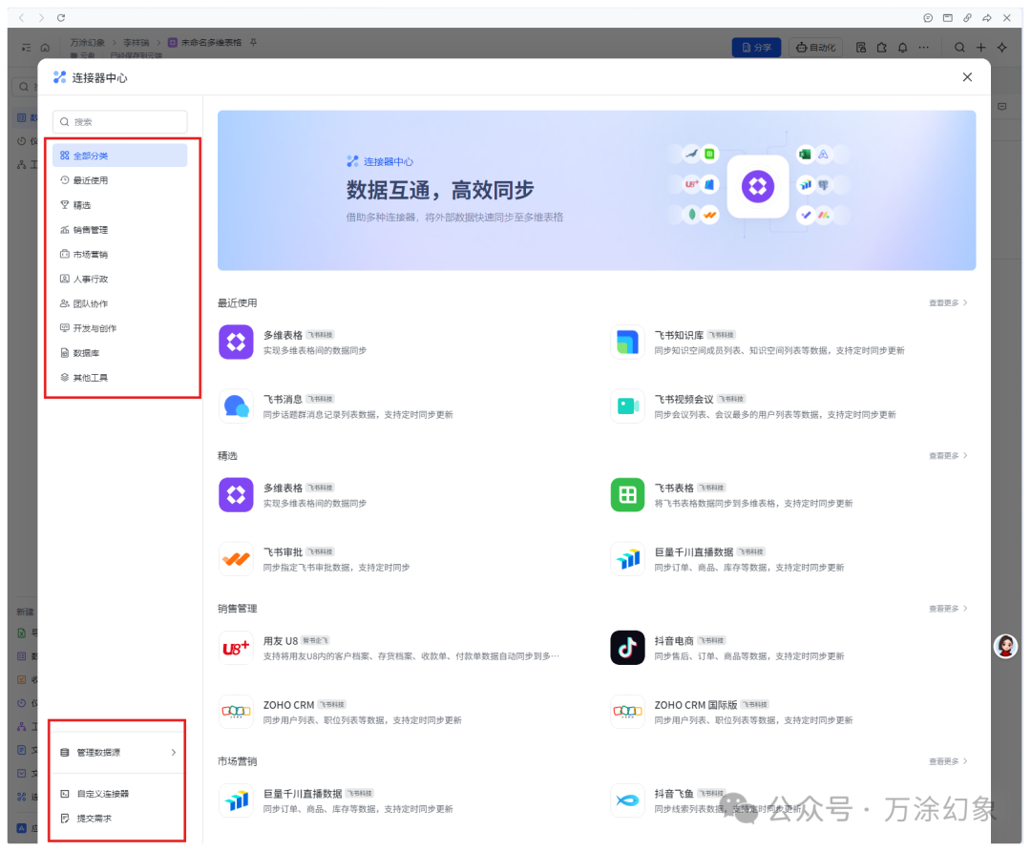Image resolution: width=1031 pixels, height=851 pixels.
Task: Open the overflow ··· menu in top bar
Action: point(923,47)
